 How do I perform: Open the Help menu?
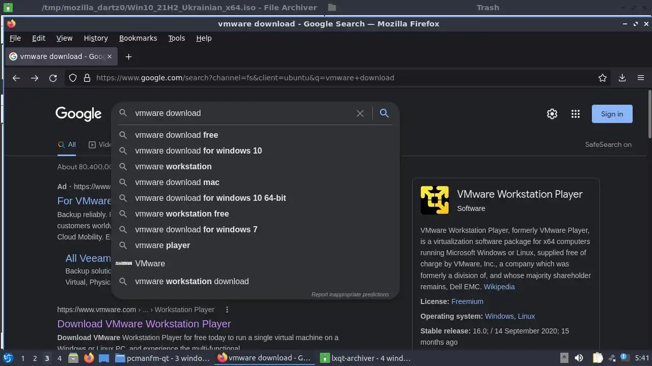coord(204,38)
